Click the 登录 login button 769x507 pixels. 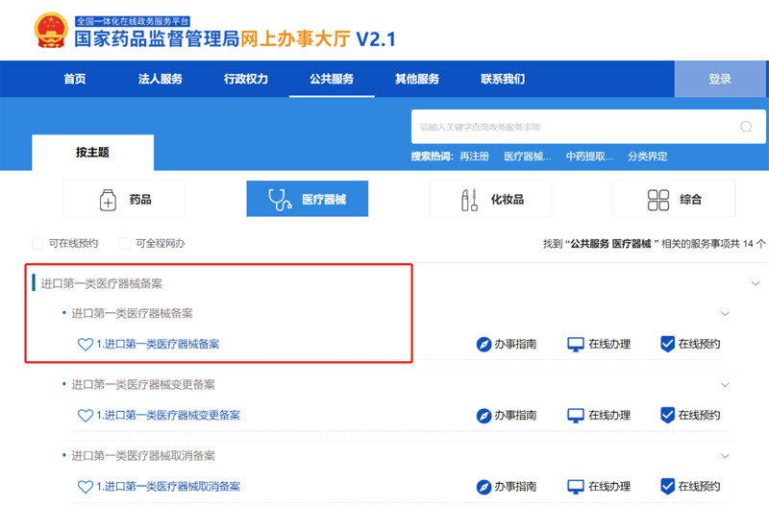coord(719,80)
